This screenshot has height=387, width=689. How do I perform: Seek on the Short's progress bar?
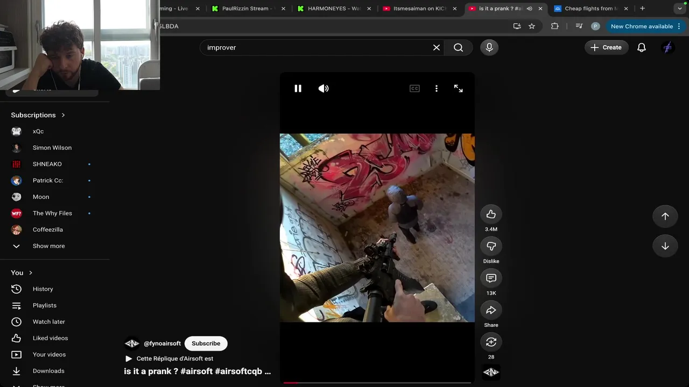coord(377,383)
